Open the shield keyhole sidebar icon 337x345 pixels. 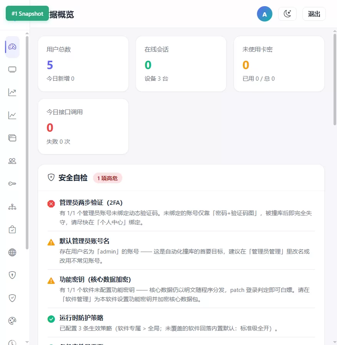coord(12,275)
